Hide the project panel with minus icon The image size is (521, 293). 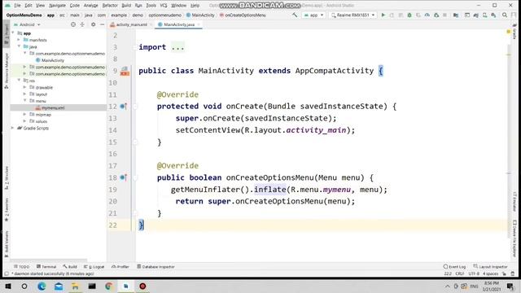point(102,24)
